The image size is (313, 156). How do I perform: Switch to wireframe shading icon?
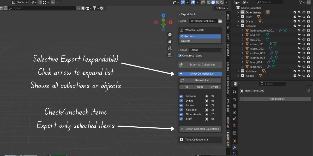pos(209,2)
